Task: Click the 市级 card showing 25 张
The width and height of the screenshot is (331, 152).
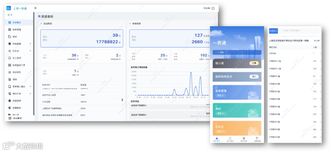Action: pyautogui.click(x=150, y=56)
